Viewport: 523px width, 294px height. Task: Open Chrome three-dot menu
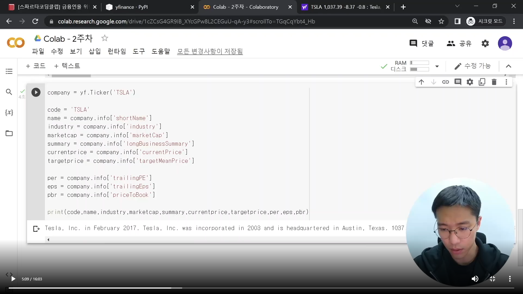pos(514,21)
